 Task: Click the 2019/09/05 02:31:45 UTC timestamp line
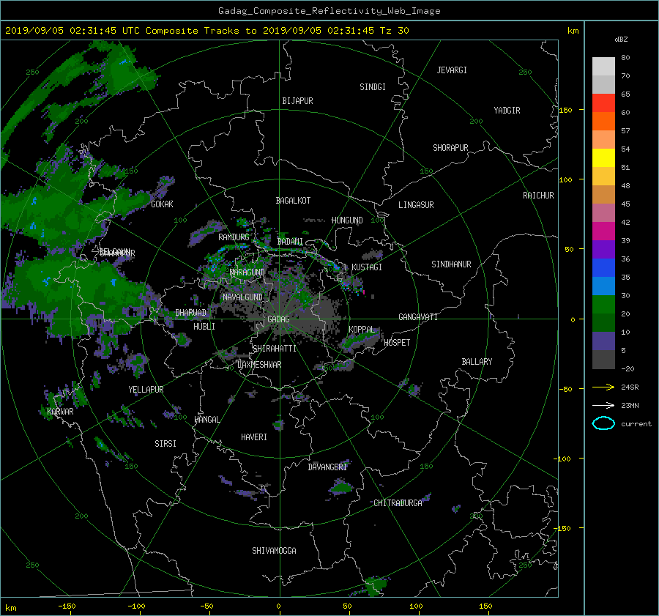pos(206,30)
